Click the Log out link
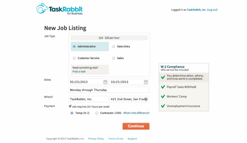The height and width of the screenshot is (143, 247). pos(212,10)
